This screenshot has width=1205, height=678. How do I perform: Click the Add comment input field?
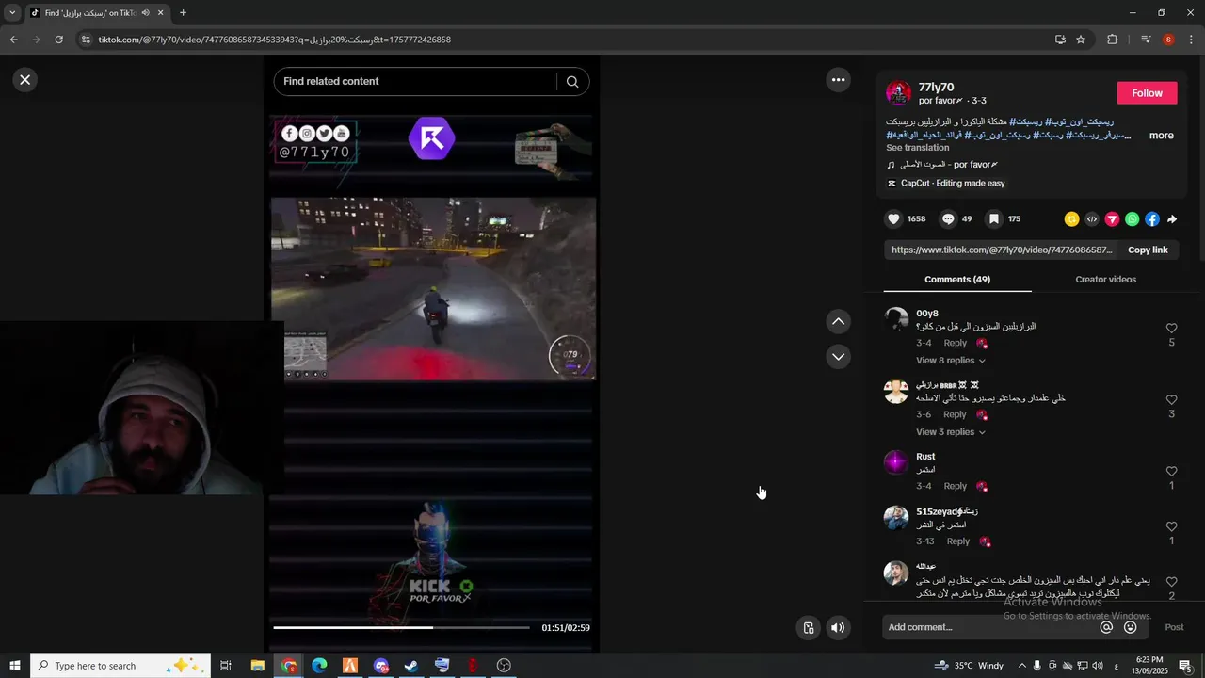coord(990,627)
